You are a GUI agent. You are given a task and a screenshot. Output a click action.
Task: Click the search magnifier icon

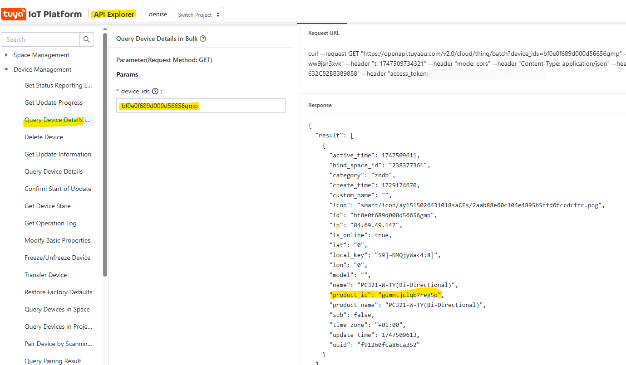coord(87,39)
